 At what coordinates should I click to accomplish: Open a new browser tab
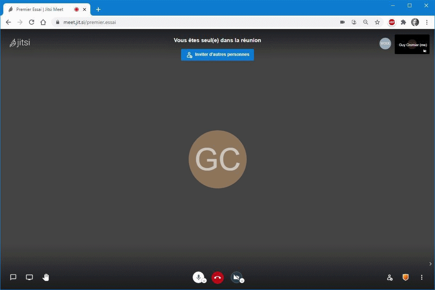click(98, 9)
